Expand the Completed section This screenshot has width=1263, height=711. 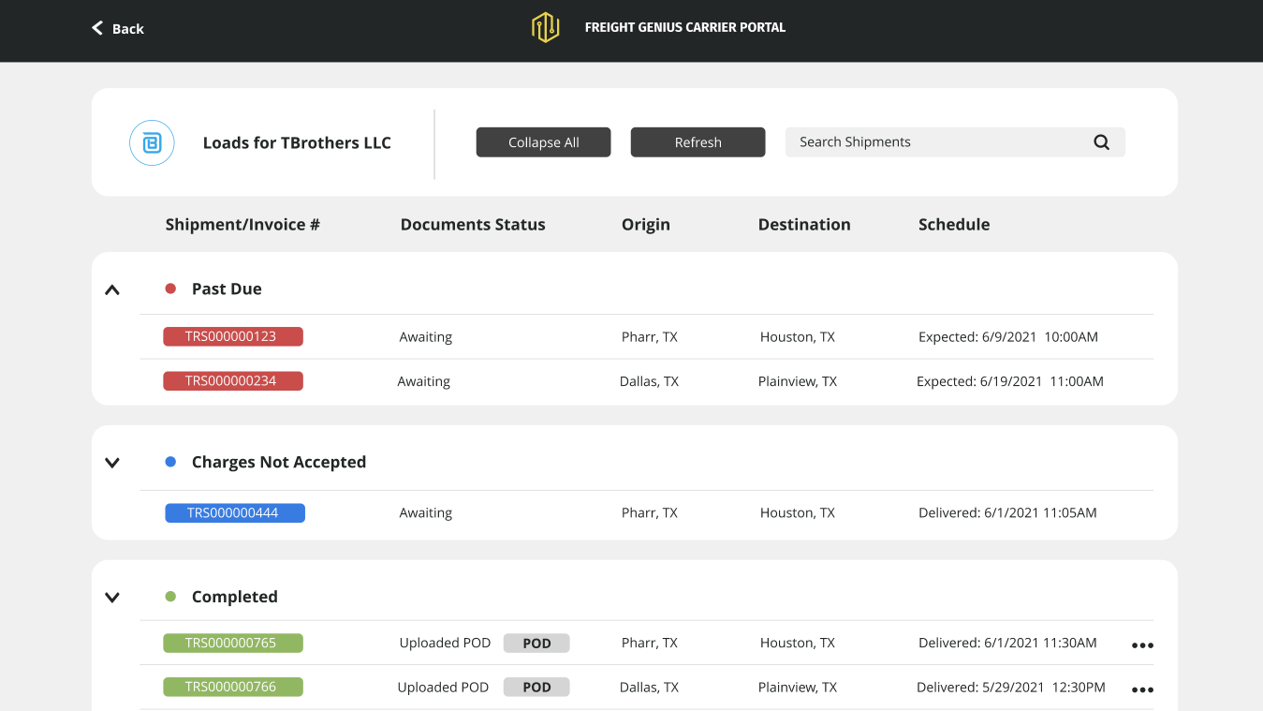[111, 597]
